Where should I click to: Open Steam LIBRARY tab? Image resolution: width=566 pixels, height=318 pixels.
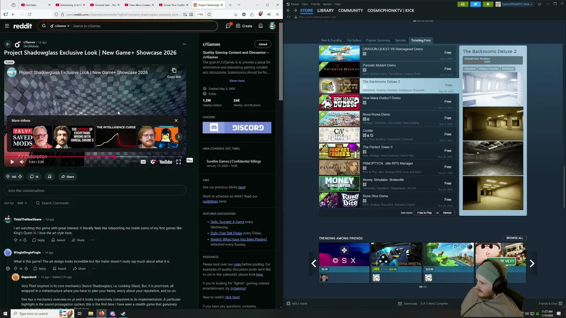click(325, 11)
